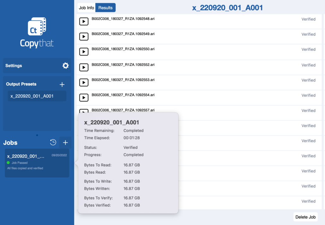The width and height of the screenshot is (325, 225).
Task: Play preview of B002C006_180327_R1ZA.1092549.ari
Action: click(x=84, y=36)
